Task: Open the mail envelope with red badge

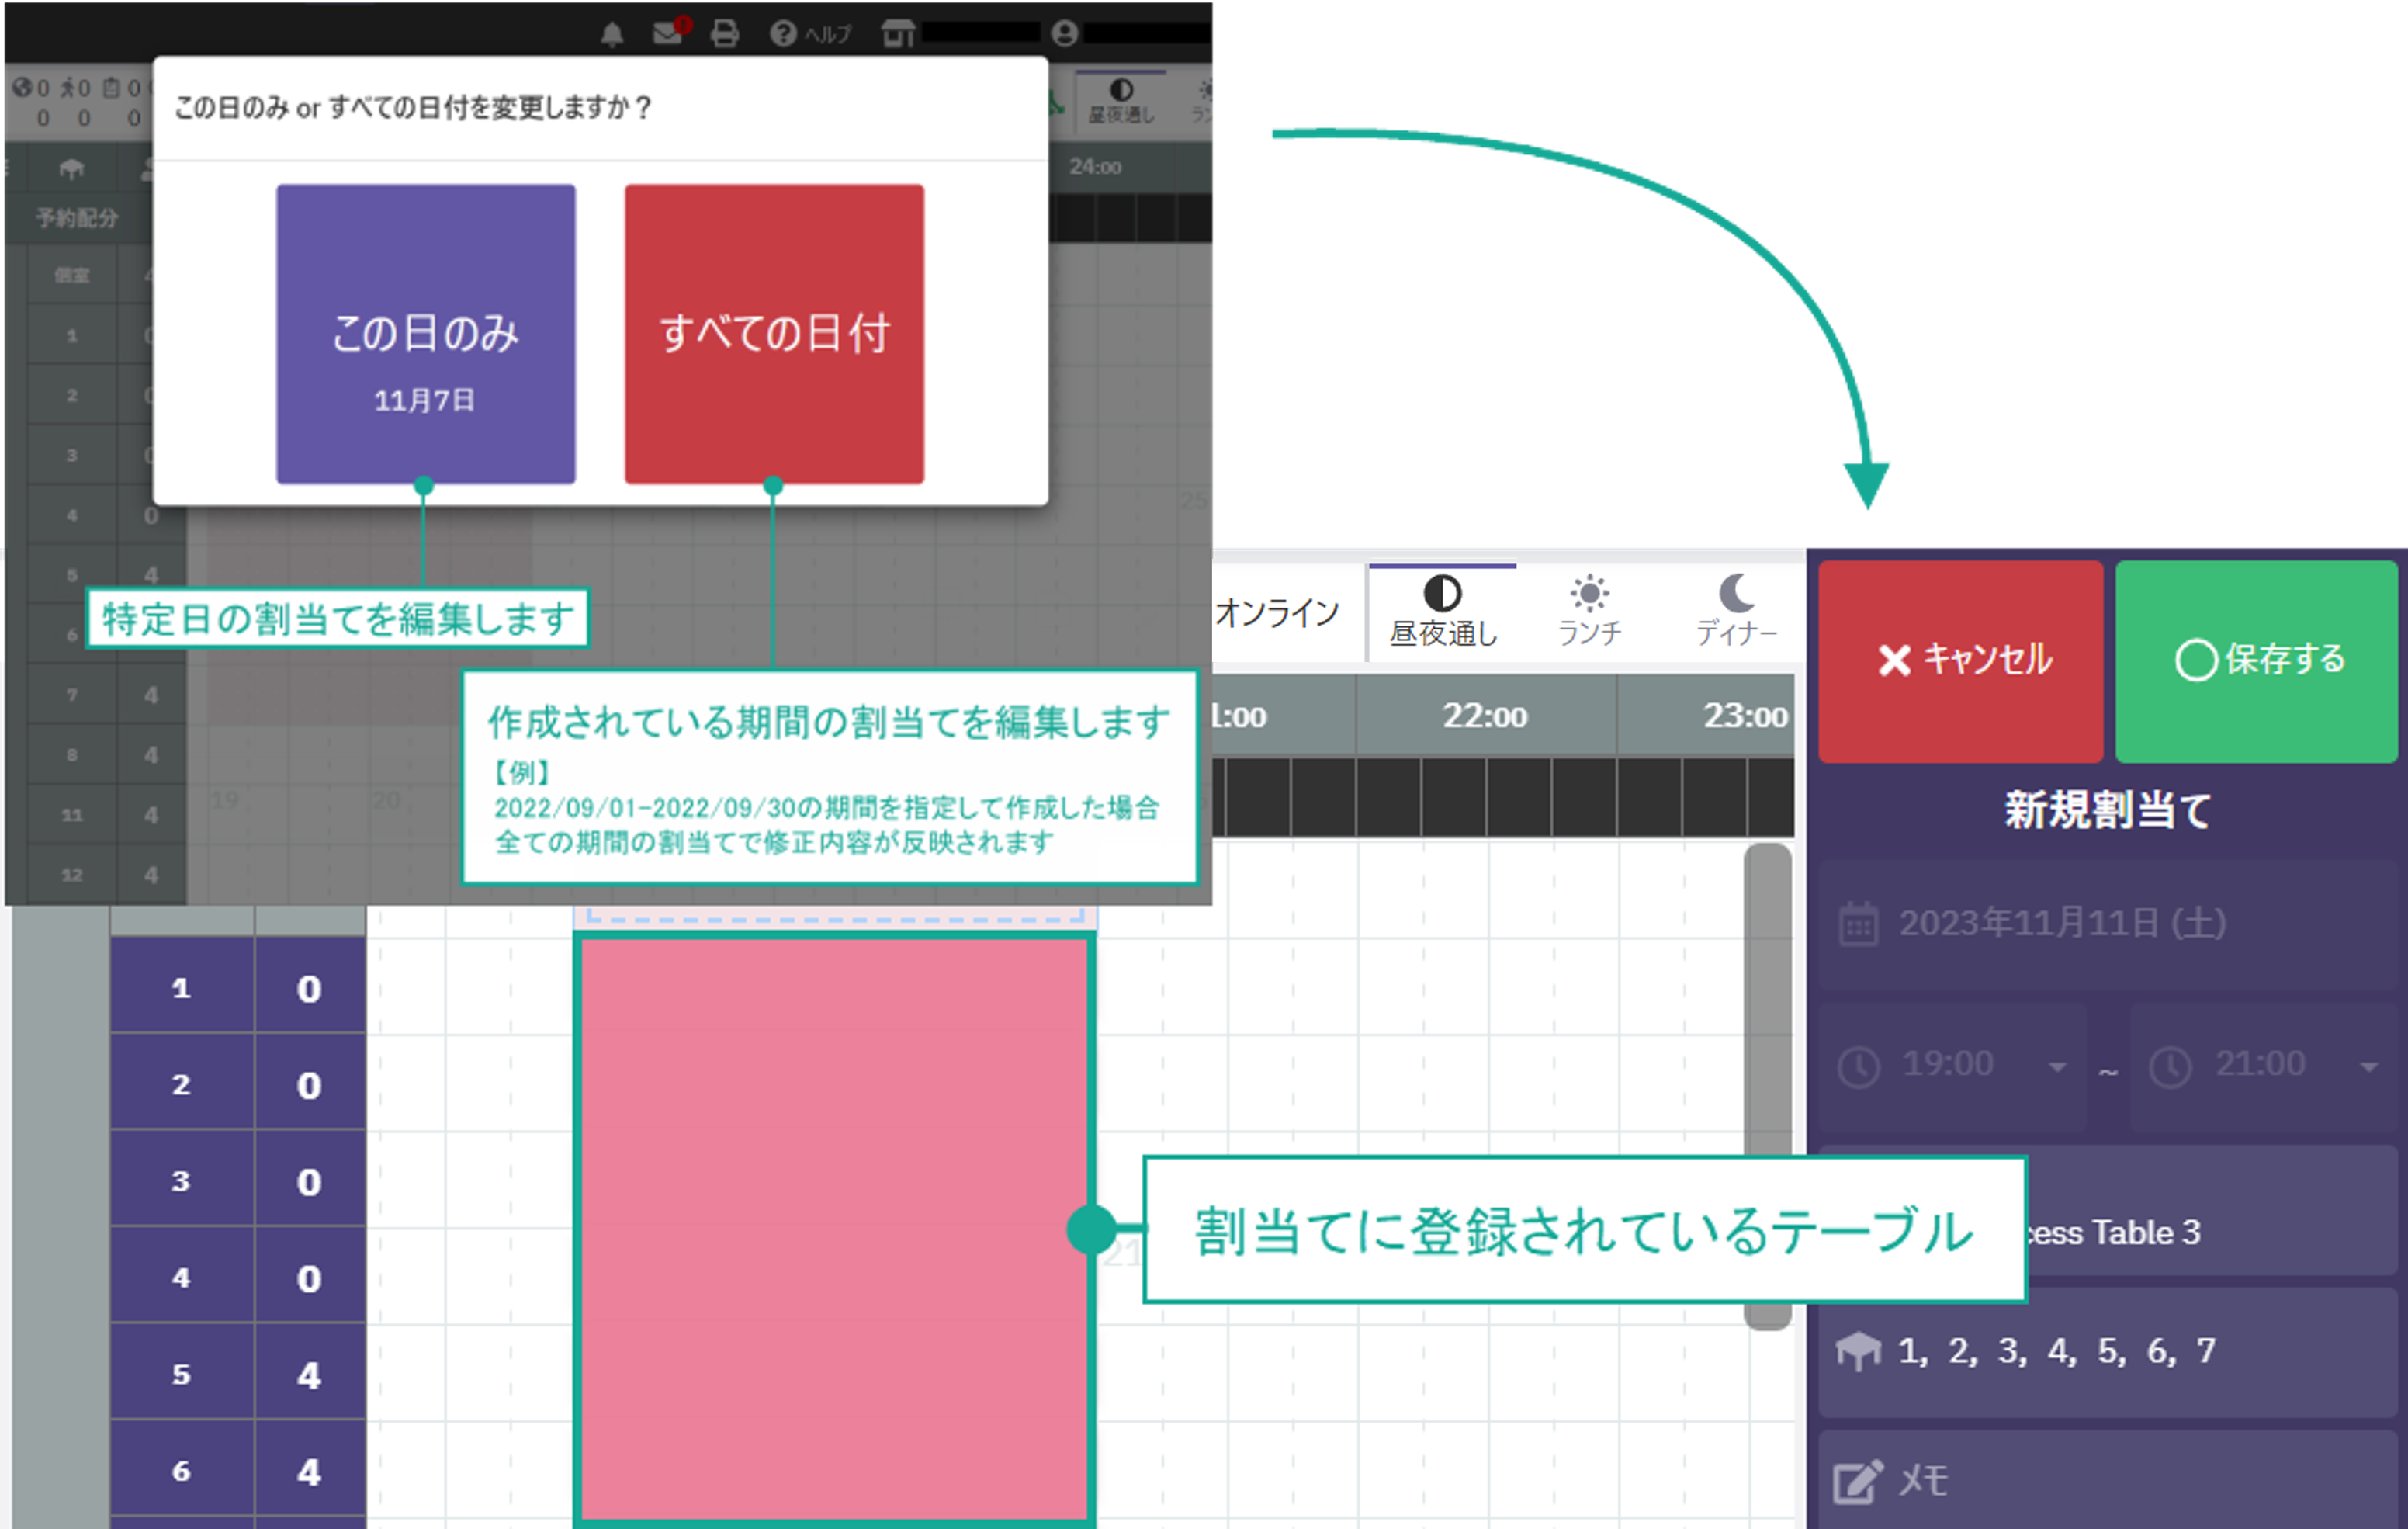Action: pos(670,31)
